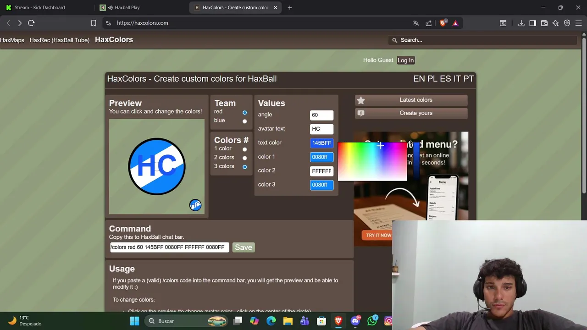587x330 pixels.
Task: Open Brave Rewards triangle icon
Action: pos(455,23)
